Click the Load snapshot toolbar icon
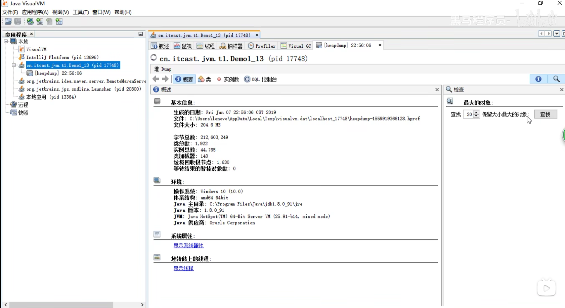 8,21
